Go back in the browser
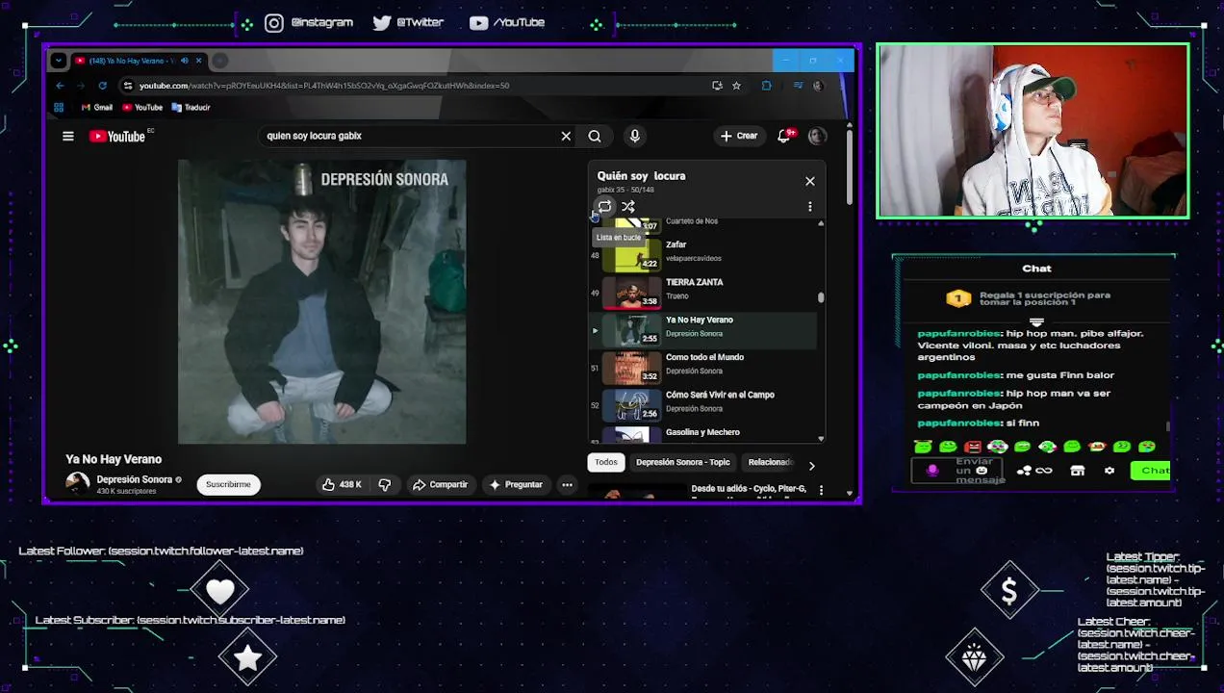Viewport: 1224px width, 693px height. pos(60,86)
